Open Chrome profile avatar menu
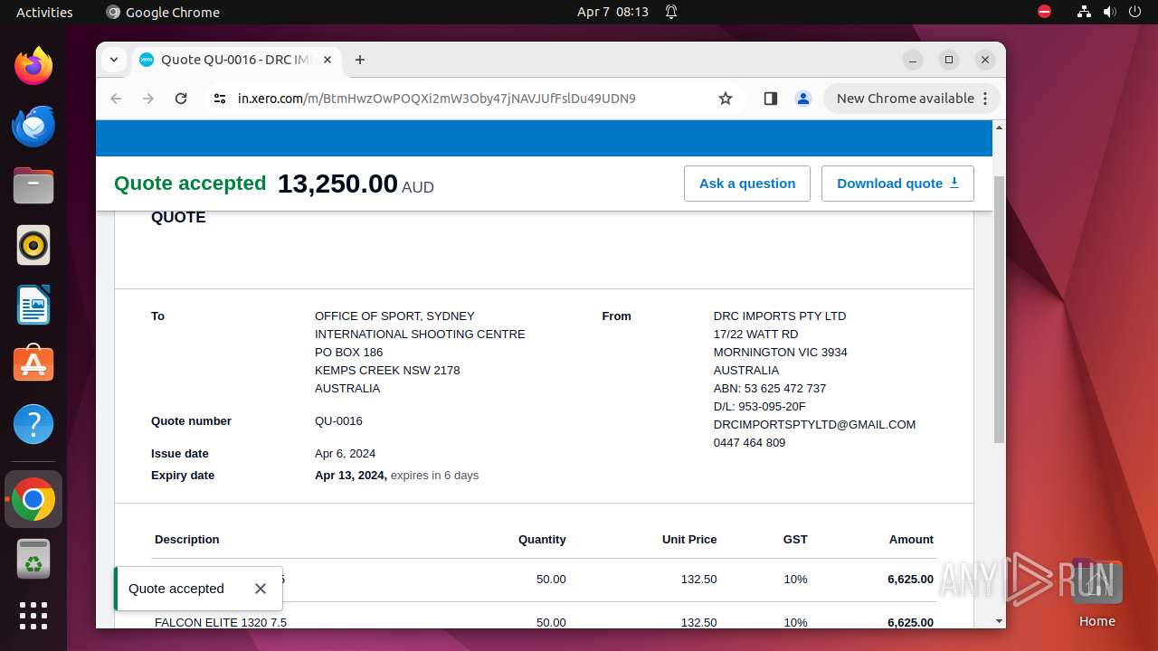 coord(803,99)
